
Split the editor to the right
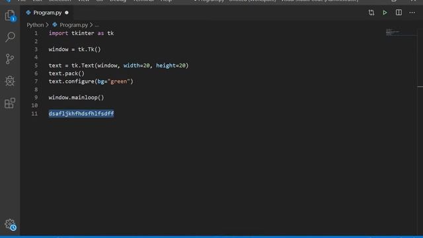coord(399,13)
